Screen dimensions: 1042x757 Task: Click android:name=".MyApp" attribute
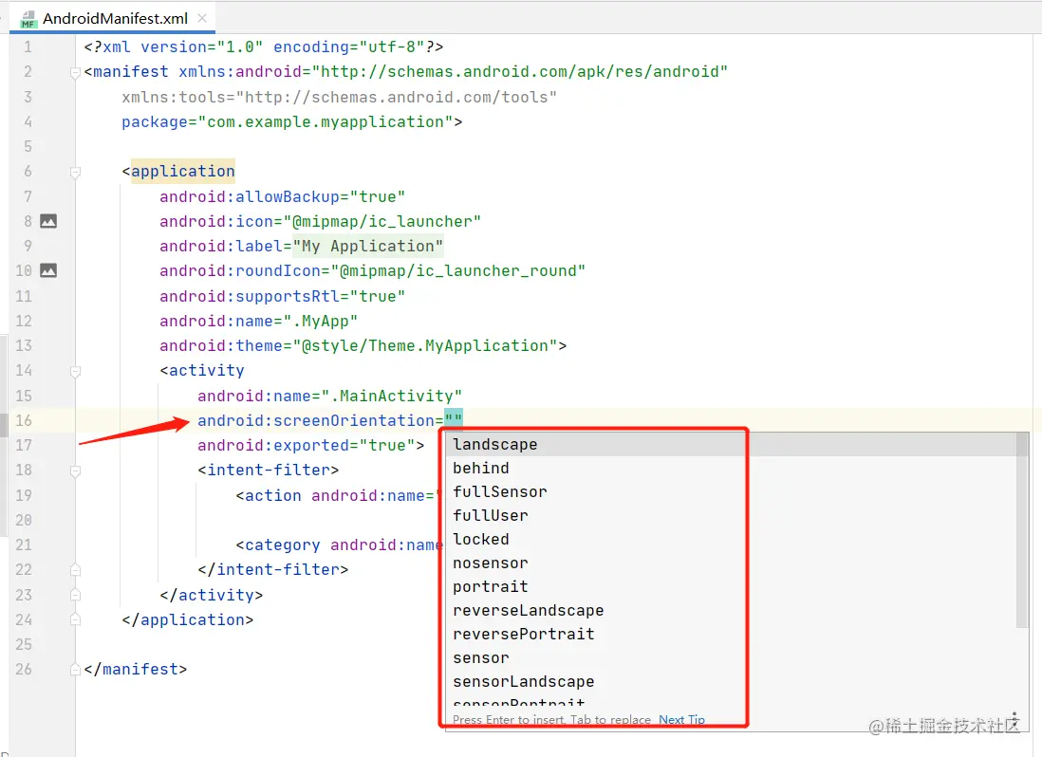(259, 322)
